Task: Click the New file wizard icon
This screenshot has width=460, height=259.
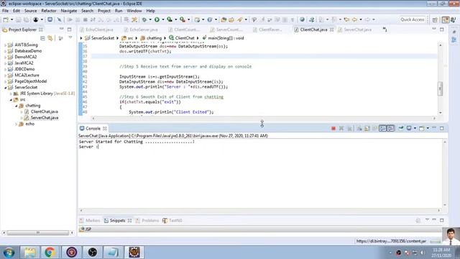Action: point(6,19)
